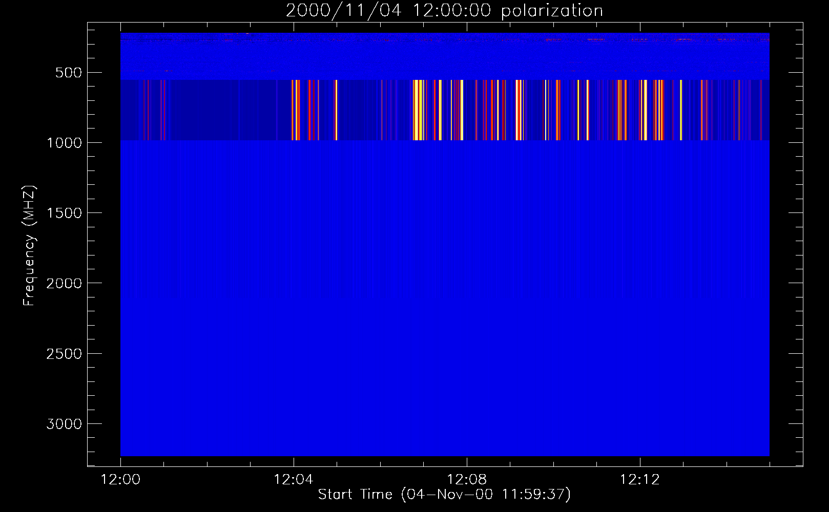Click the 1500 frequency tick label
Screen dimensions: 829x512
[64, 213]
